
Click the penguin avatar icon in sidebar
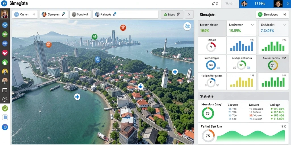(5, 72)
